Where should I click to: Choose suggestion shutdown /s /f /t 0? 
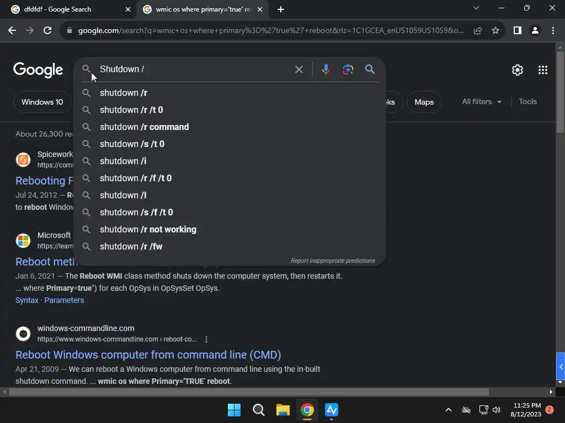click(230, 212)
